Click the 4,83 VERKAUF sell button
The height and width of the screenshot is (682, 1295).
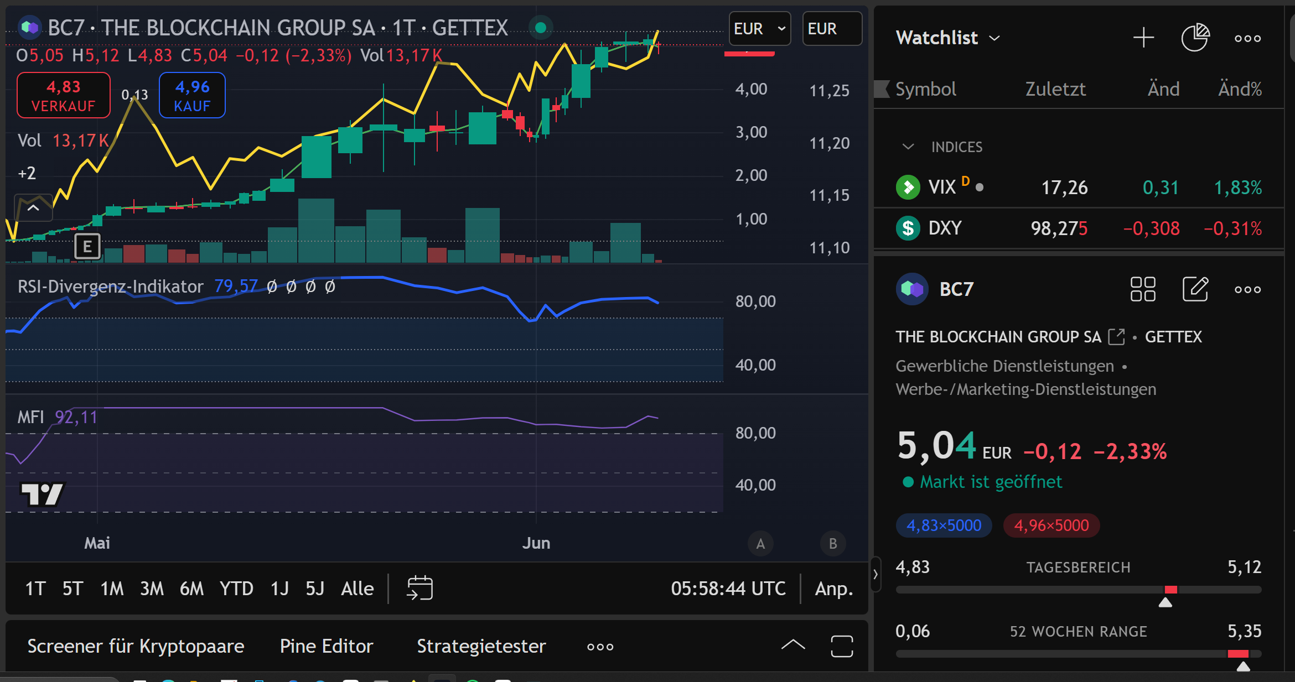click(63, 95)
